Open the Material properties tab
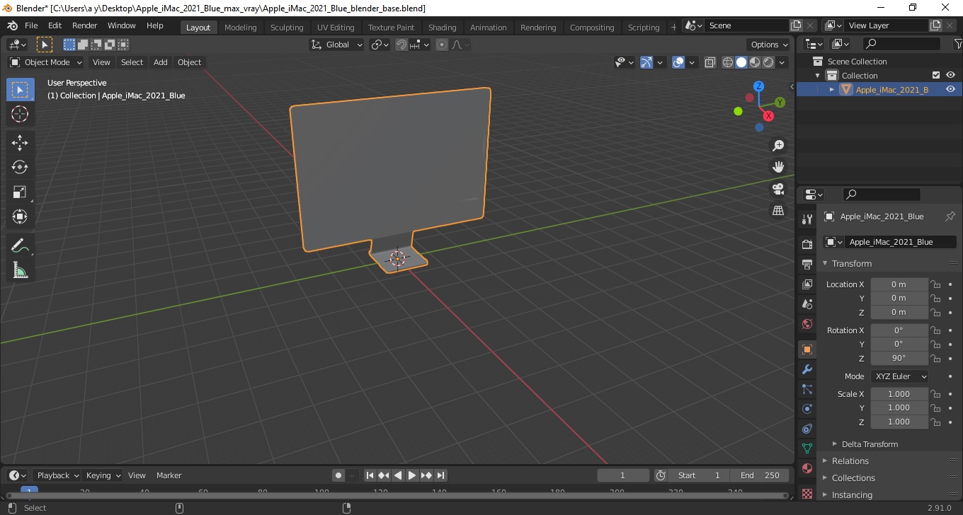The image size is (963, 515). 807,468
